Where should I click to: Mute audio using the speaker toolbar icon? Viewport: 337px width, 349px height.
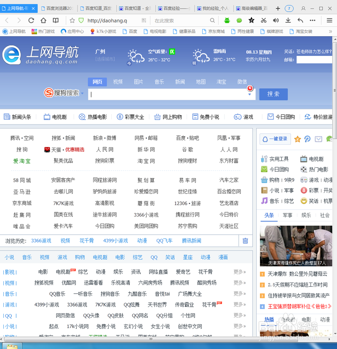click(276, 20)
